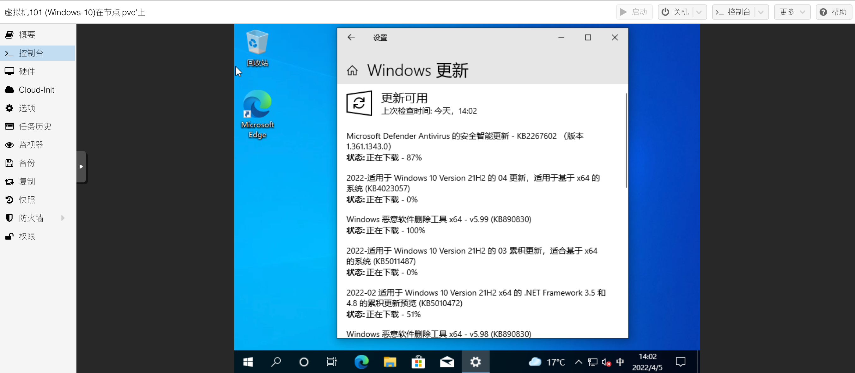
Task: Click the 关机 shutdown button
Action: click(x=676, y=12)
